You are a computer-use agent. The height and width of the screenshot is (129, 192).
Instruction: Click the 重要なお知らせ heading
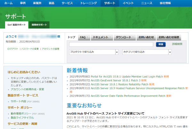84,106
